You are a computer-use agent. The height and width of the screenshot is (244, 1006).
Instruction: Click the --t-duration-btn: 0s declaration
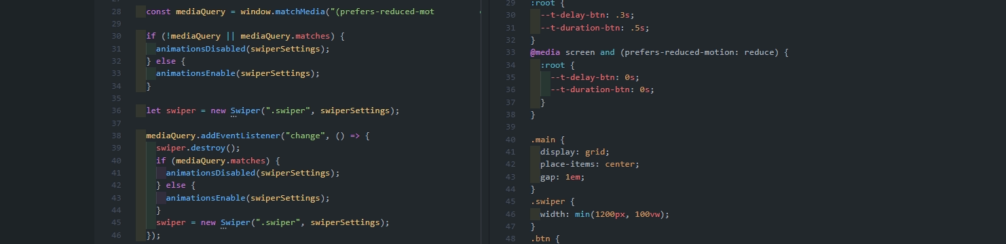pos(602,89)
